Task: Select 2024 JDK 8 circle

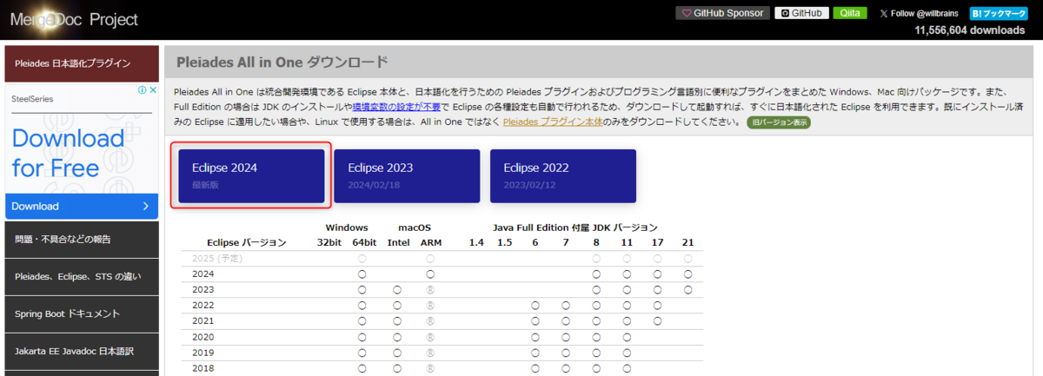Action: pos(596,274)
